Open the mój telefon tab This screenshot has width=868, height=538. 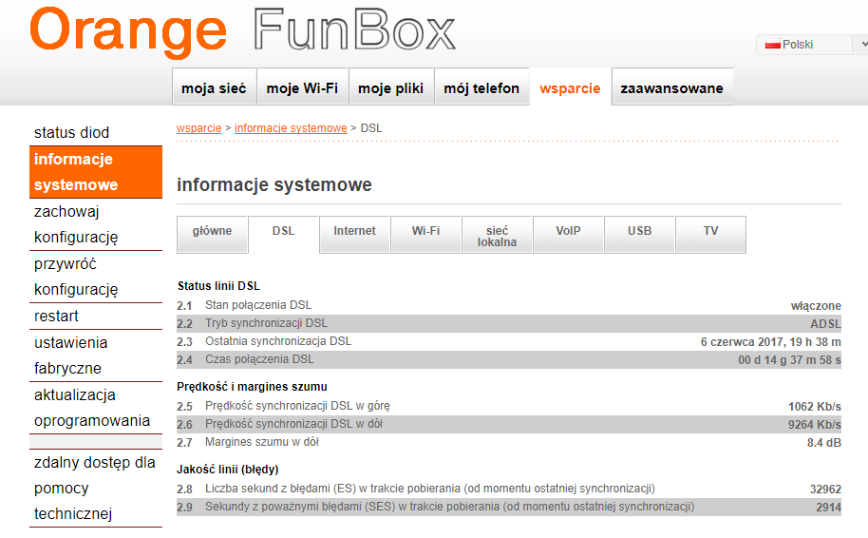tap(481, 87)
